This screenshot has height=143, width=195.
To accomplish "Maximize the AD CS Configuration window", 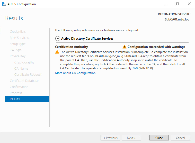I will coord(178,4).
